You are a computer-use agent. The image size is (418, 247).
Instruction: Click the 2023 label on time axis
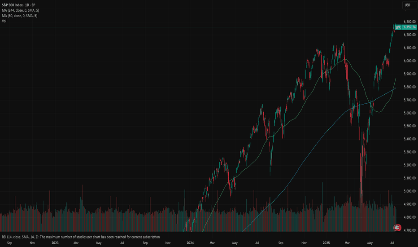(55, 243)
